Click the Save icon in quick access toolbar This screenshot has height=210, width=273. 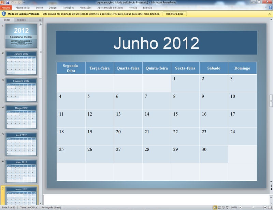8,2
